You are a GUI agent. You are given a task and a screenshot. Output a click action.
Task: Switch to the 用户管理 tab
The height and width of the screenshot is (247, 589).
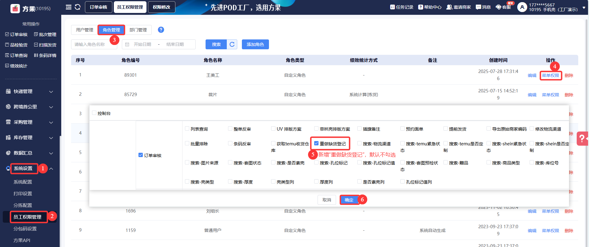click(85, 30)
